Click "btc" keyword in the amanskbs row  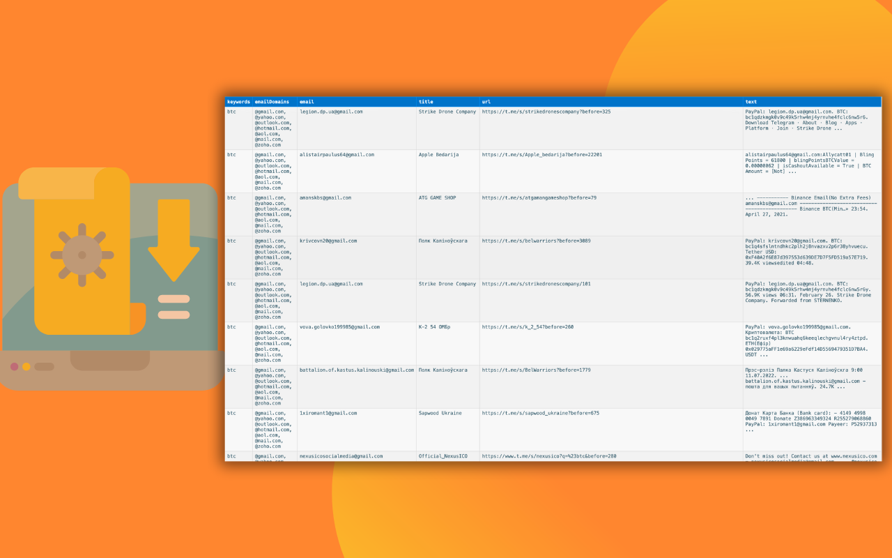point(231,198)
